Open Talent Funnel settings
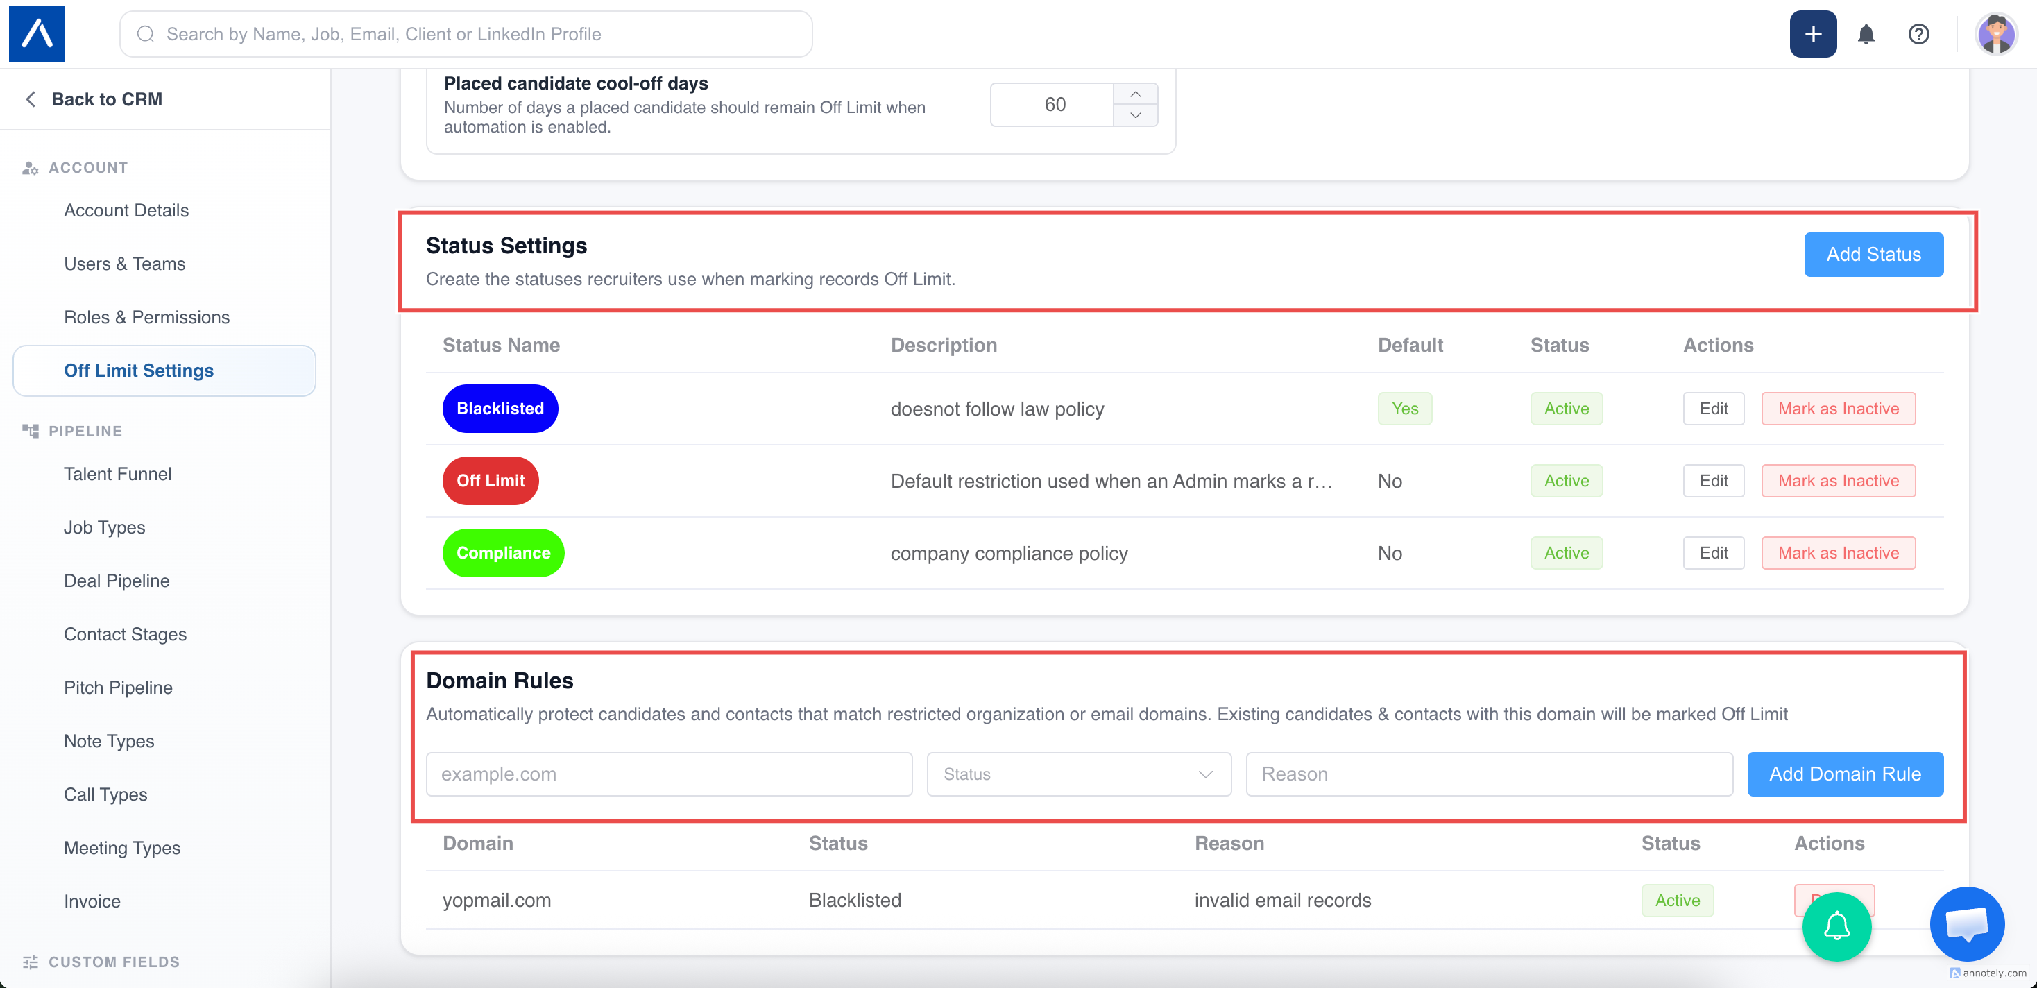2037x988 pixels. tap(118, 474)
